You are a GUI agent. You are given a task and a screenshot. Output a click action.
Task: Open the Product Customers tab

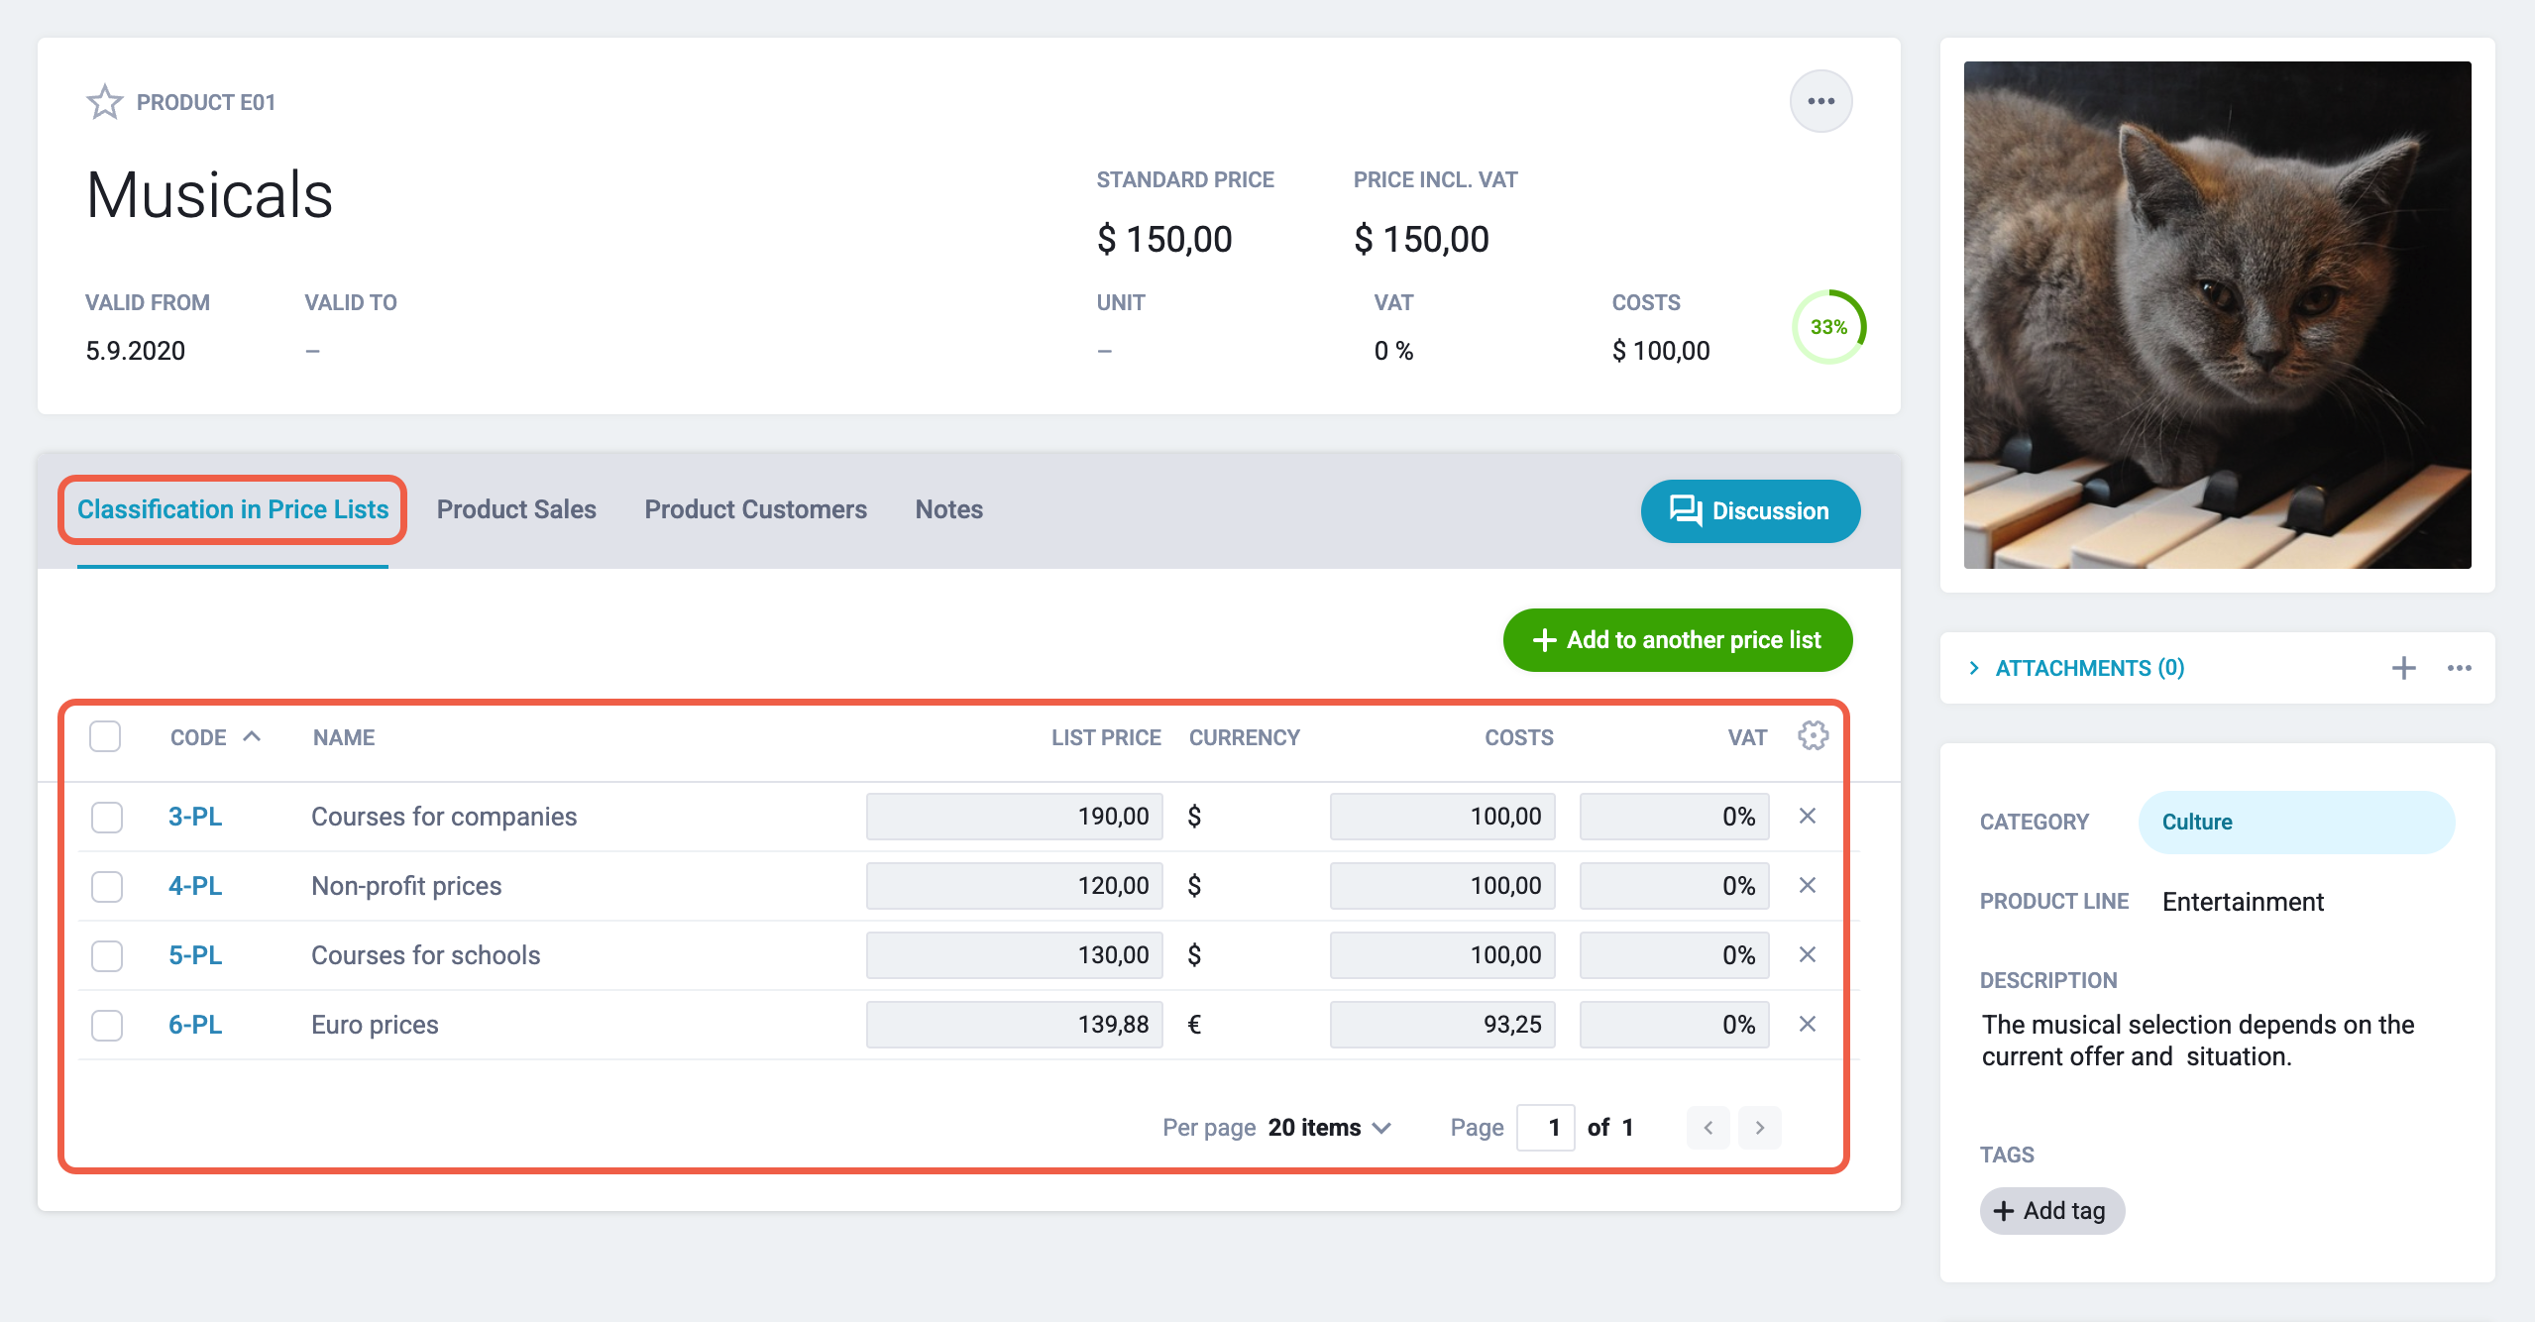[755, 509]
